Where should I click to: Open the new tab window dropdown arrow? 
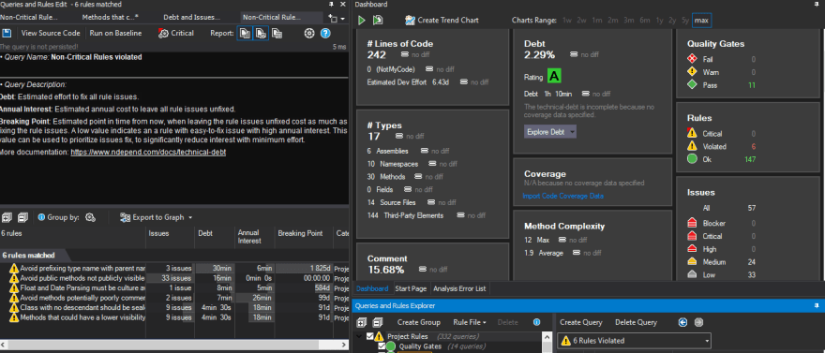(x=343, y=19)
